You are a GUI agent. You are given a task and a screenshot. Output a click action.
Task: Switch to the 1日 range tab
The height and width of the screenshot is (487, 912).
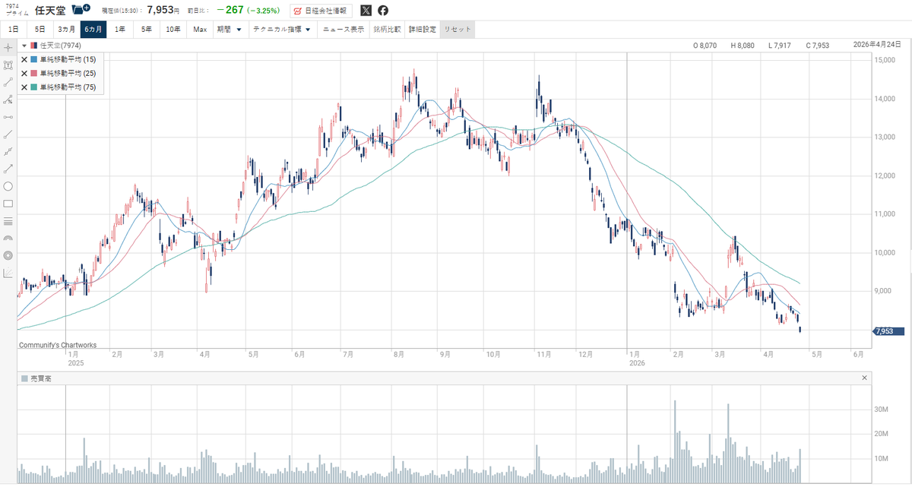(x=14, y=30)
